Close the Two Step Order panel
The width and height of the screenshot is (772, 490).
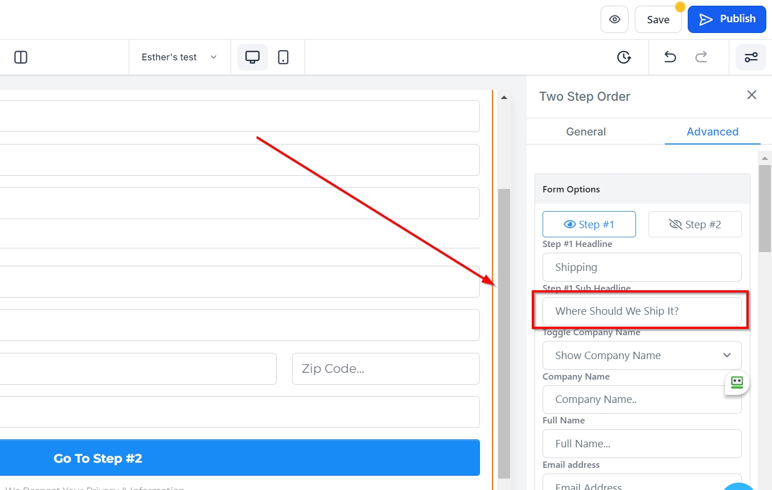[x=752, y=95]
